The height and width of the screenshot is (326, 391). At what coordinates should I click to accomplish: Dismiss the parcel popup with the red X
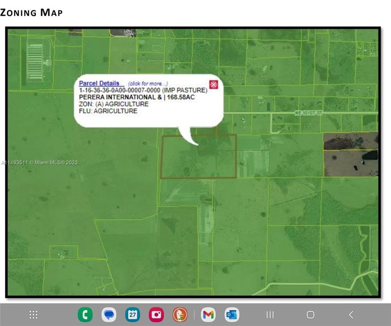click(x=214, y=84)
